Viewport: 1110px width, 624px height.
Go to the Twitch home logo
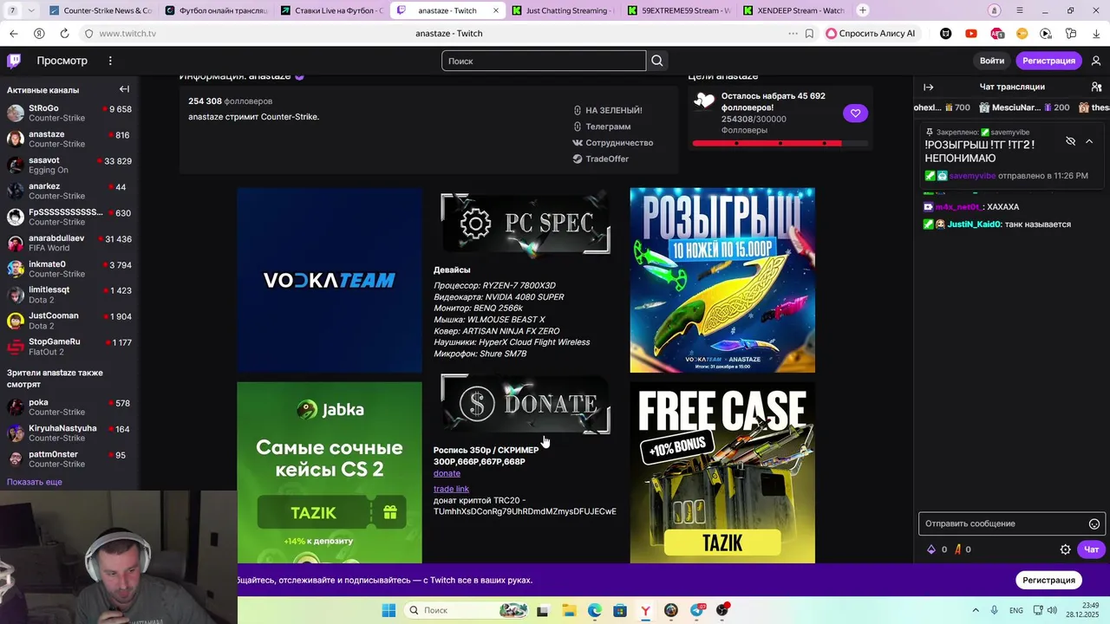coord(14,61)
